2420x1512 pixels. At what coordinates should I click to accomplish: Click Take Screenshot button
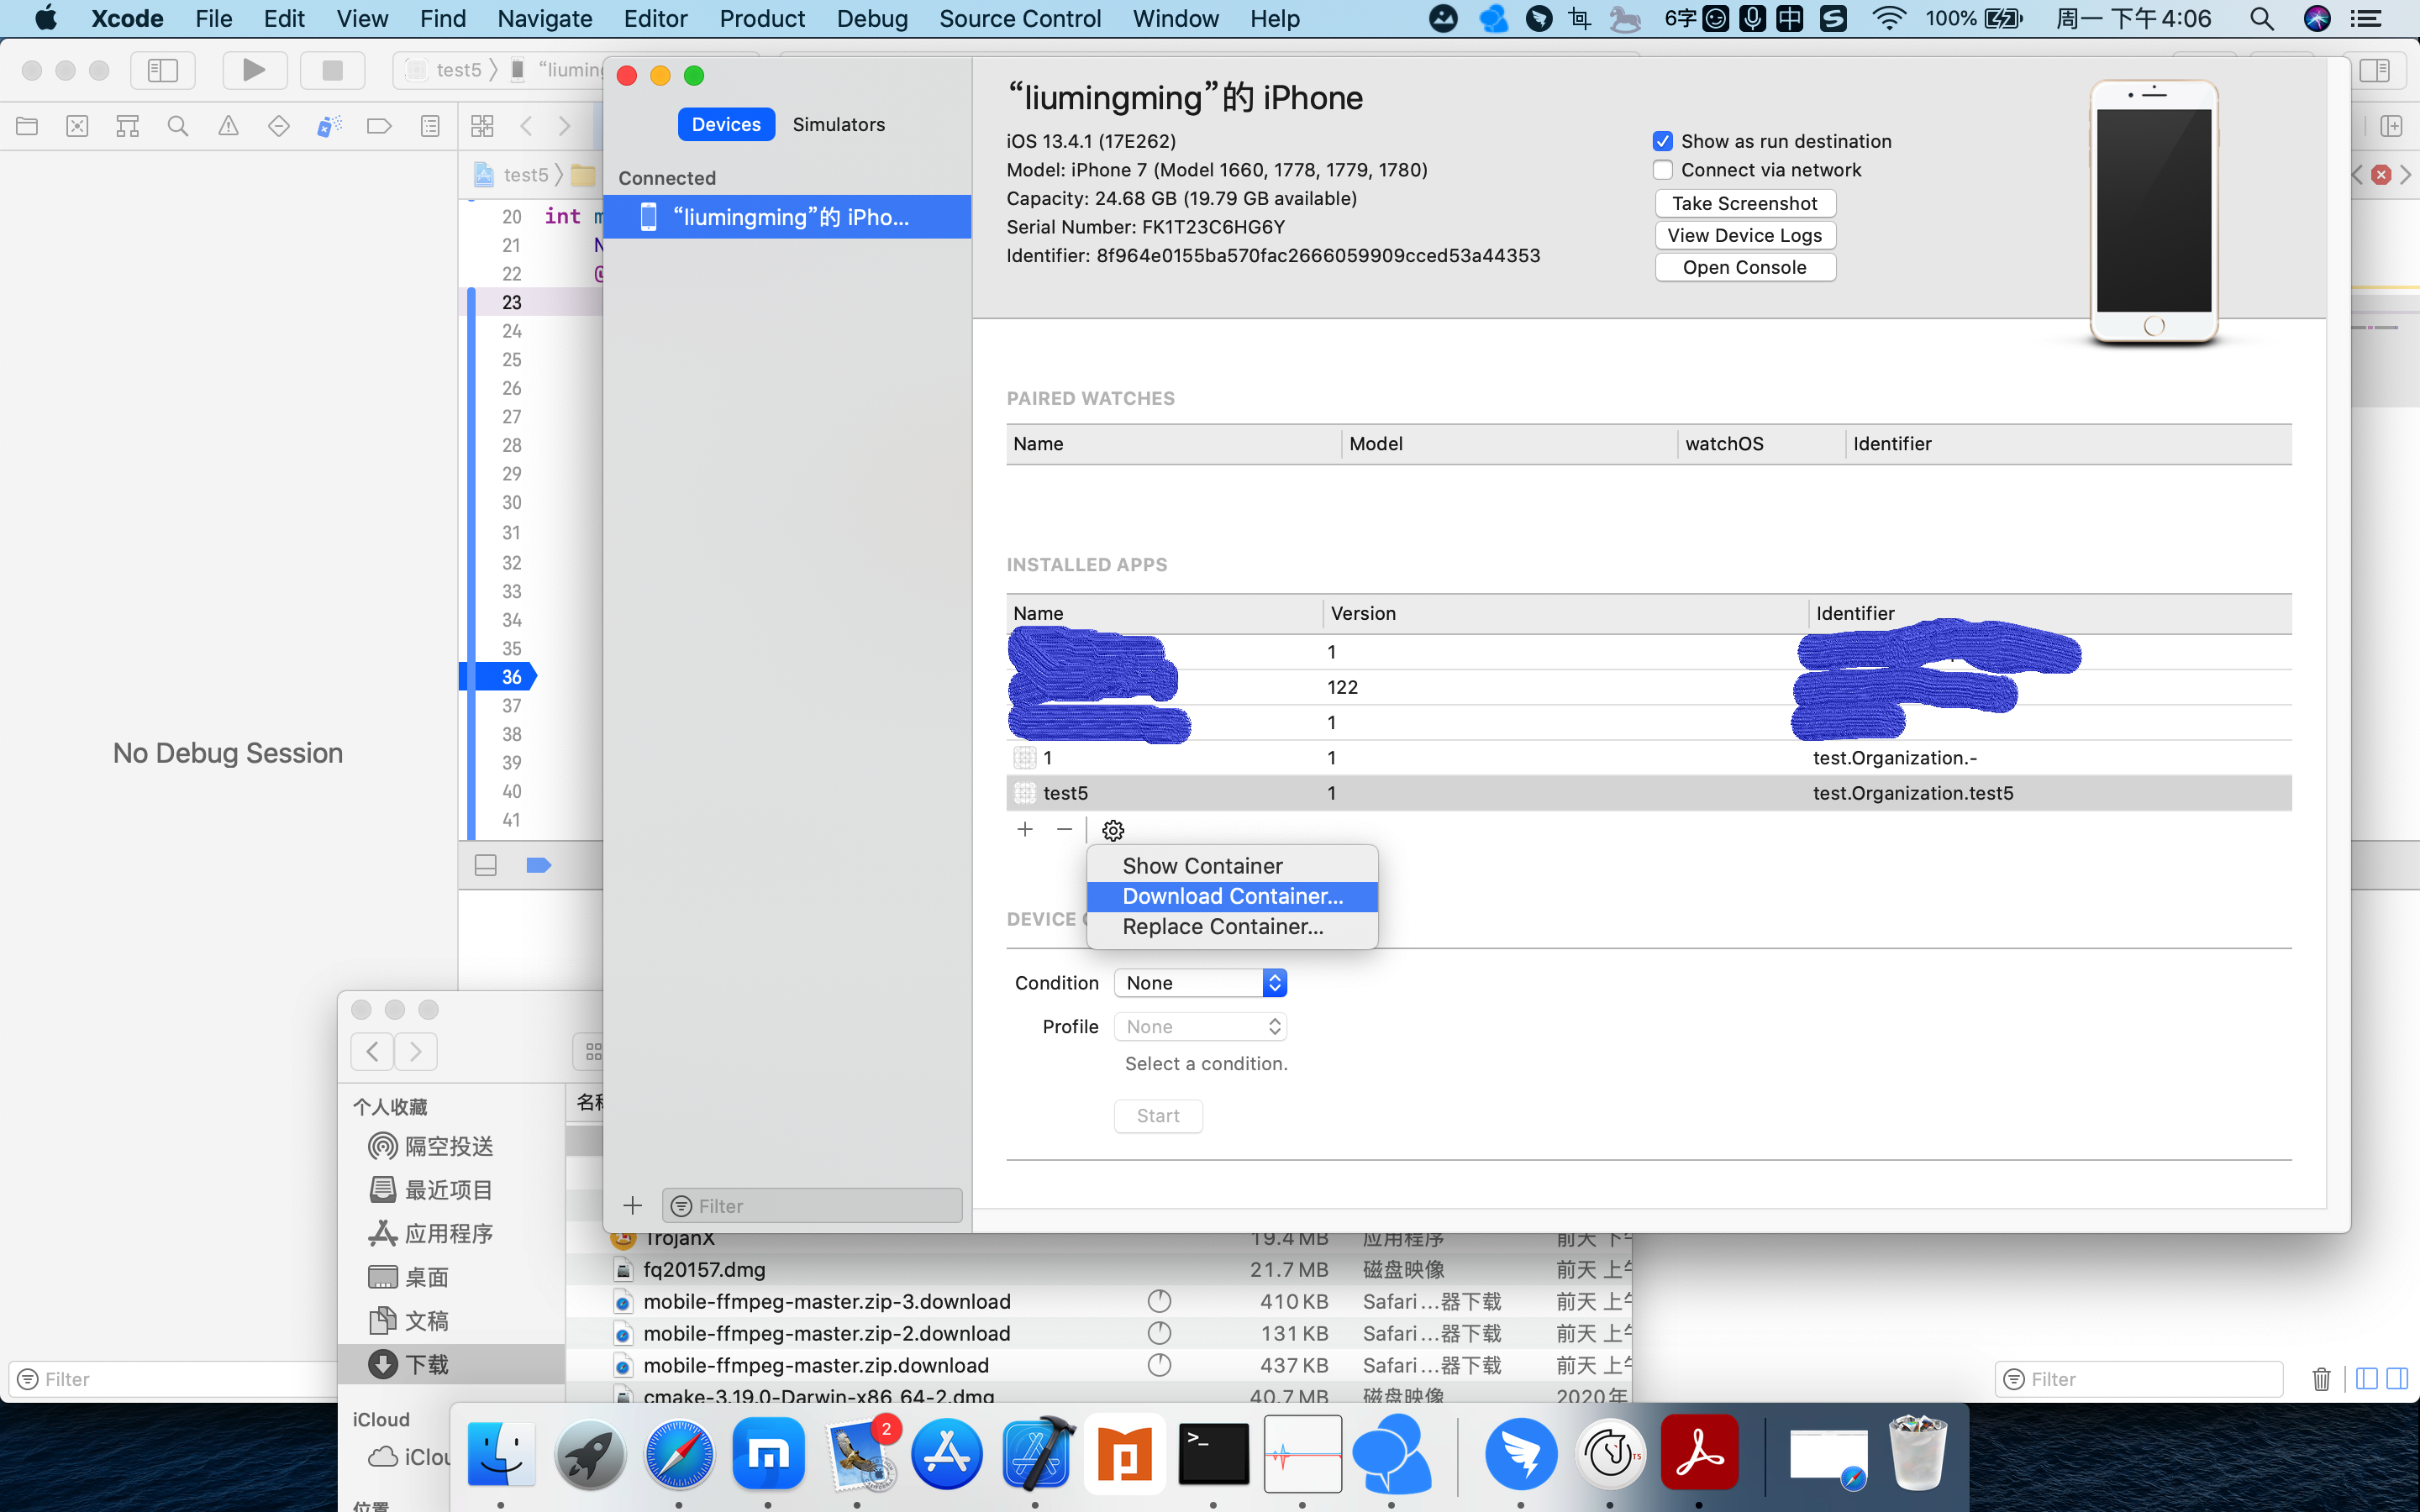click(1745, 203)
